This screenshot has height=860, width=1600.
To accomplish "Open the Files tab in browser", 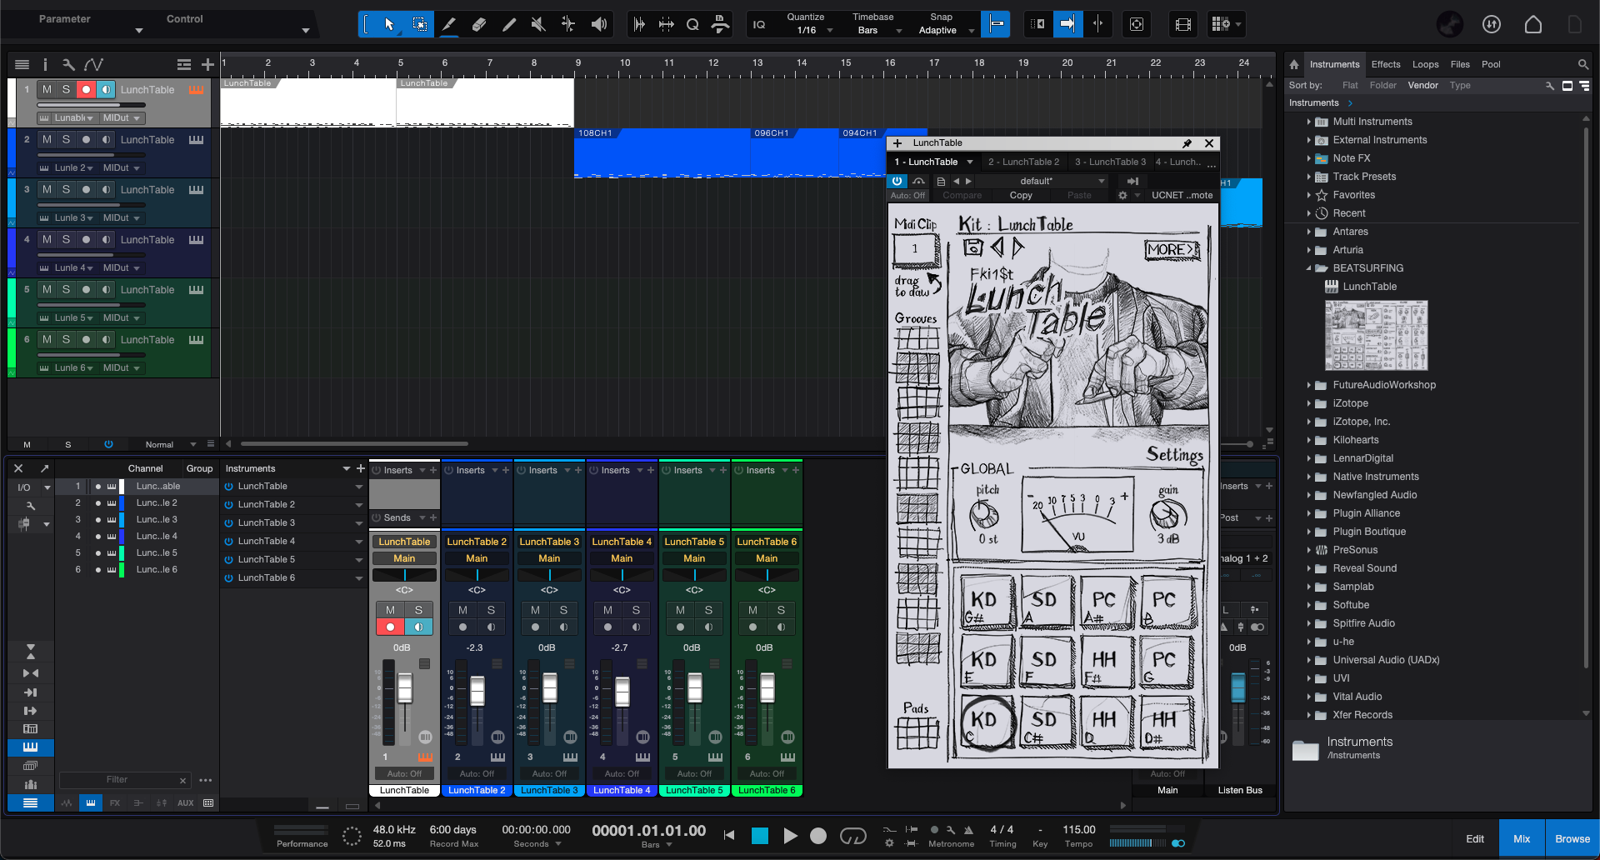I will (1460, 64).
